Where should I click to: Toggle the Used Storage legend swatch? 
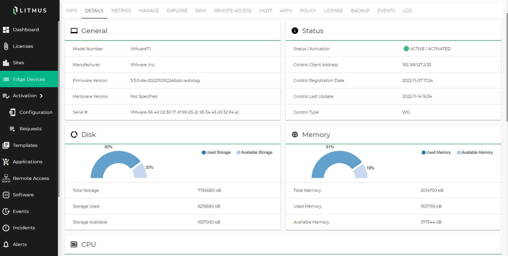pos(204,152)
